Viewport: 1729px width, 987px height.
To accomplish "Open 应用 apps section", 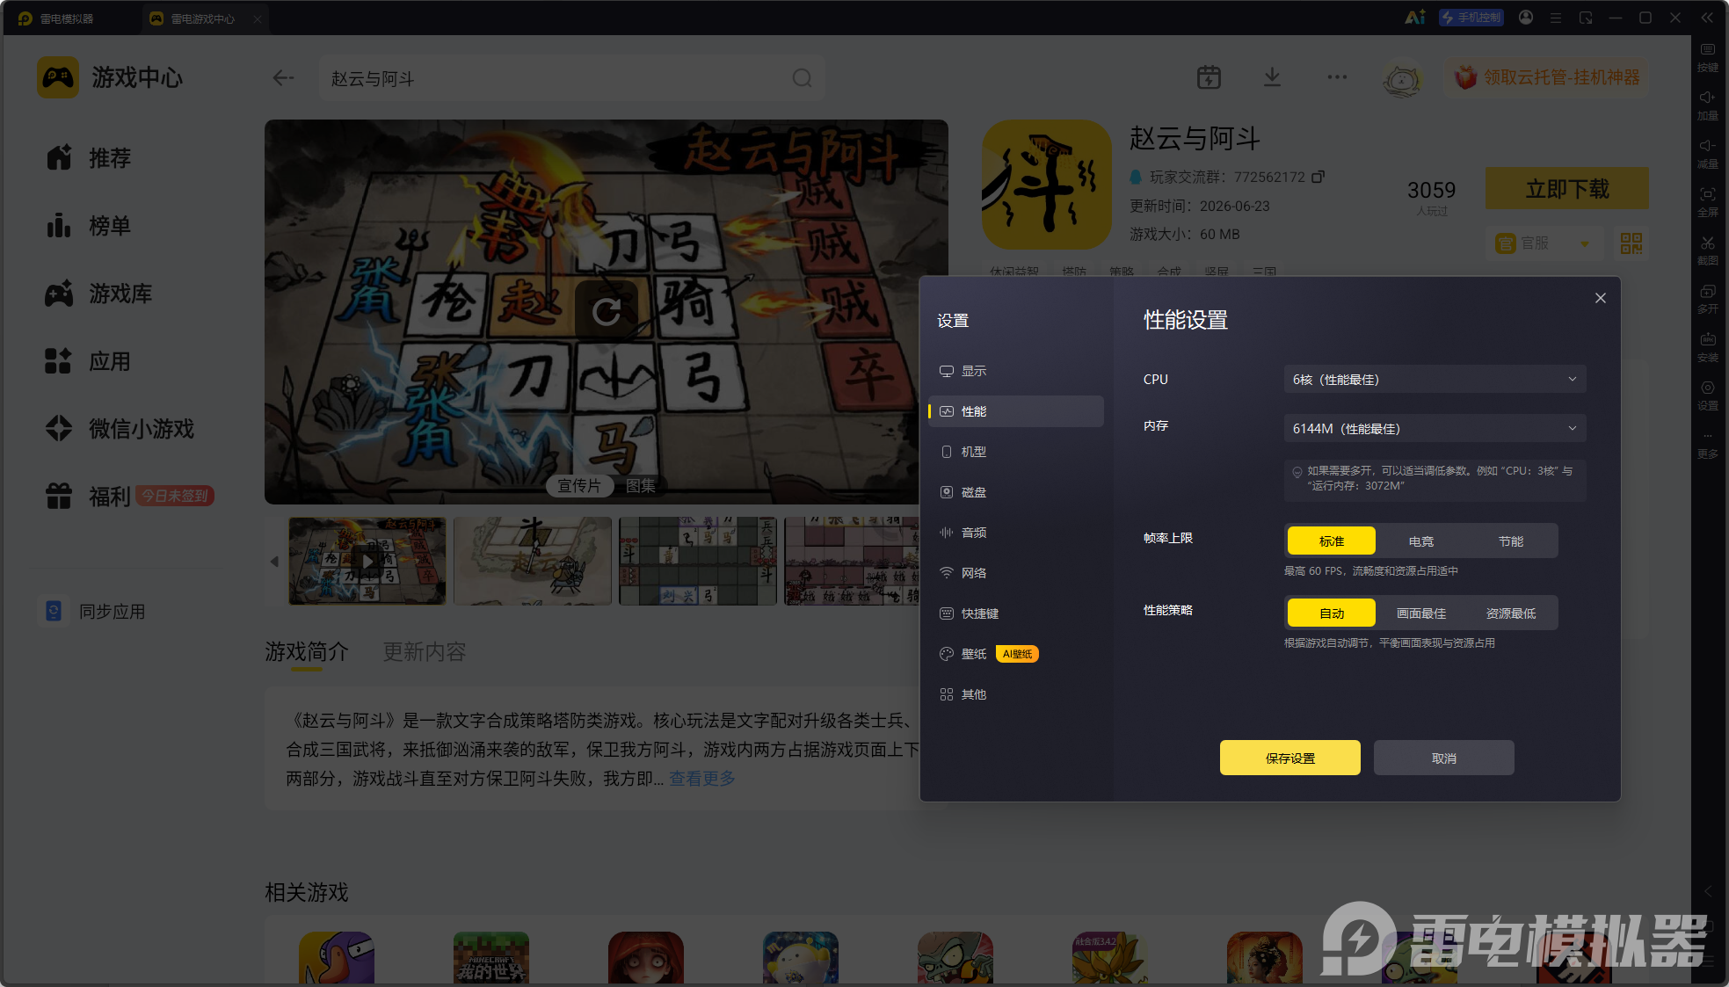I will 88,361.
